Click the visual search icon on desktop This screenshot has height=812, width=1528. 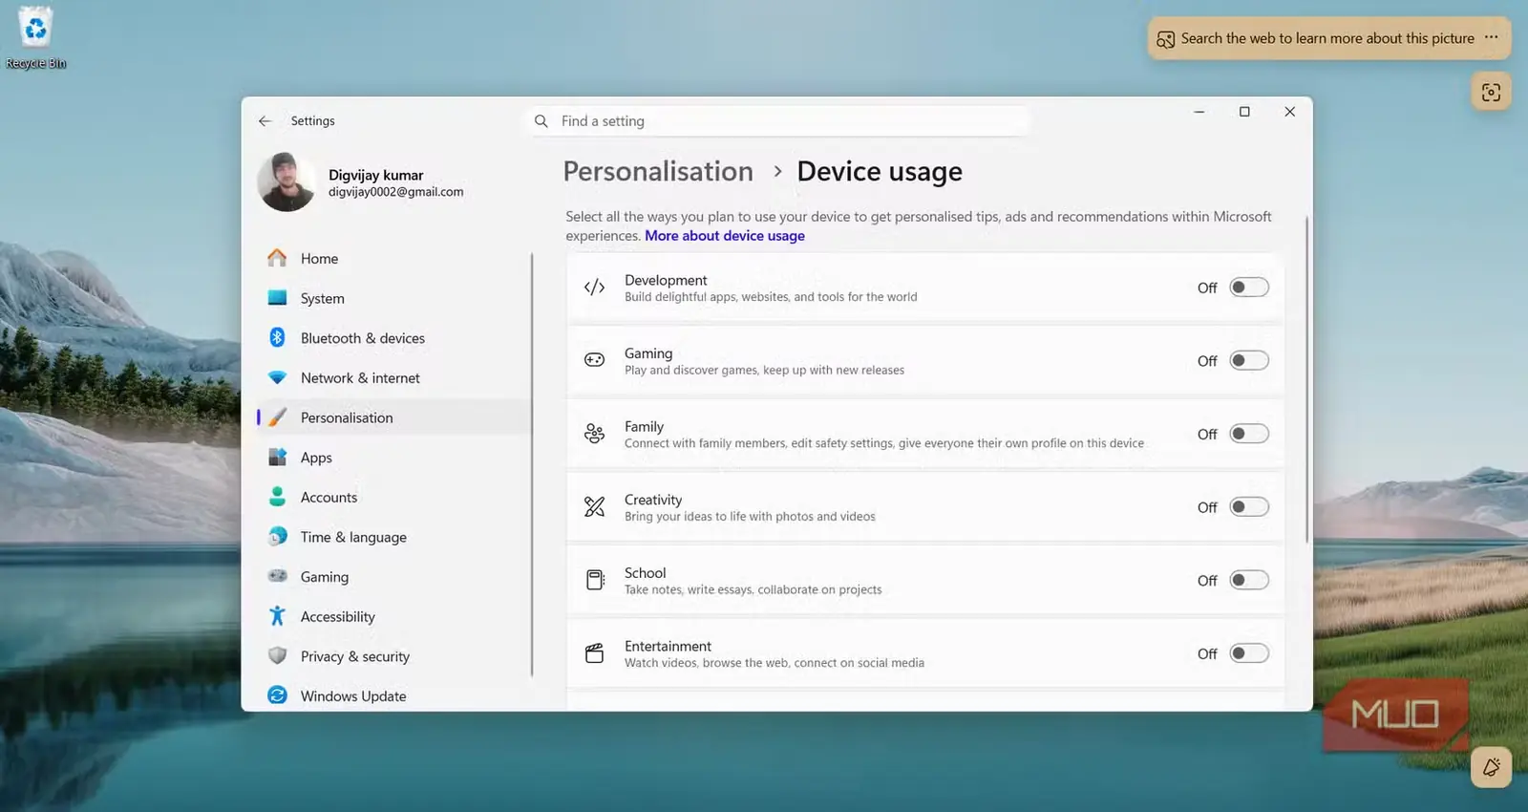(x=1491, y=93)
